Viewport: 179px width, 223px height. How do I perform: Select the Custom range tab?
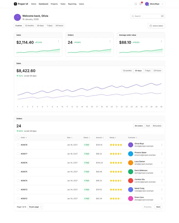(x=19, y=25)
